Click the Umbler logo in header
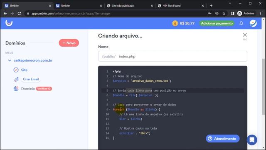This screenshot has width=266, height=150. (x=9, y=23)
